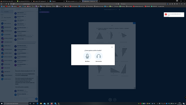Viewport: 186px width, 105px height.
Task: Open the Firefox library icon
Action: tap(172, 4)
